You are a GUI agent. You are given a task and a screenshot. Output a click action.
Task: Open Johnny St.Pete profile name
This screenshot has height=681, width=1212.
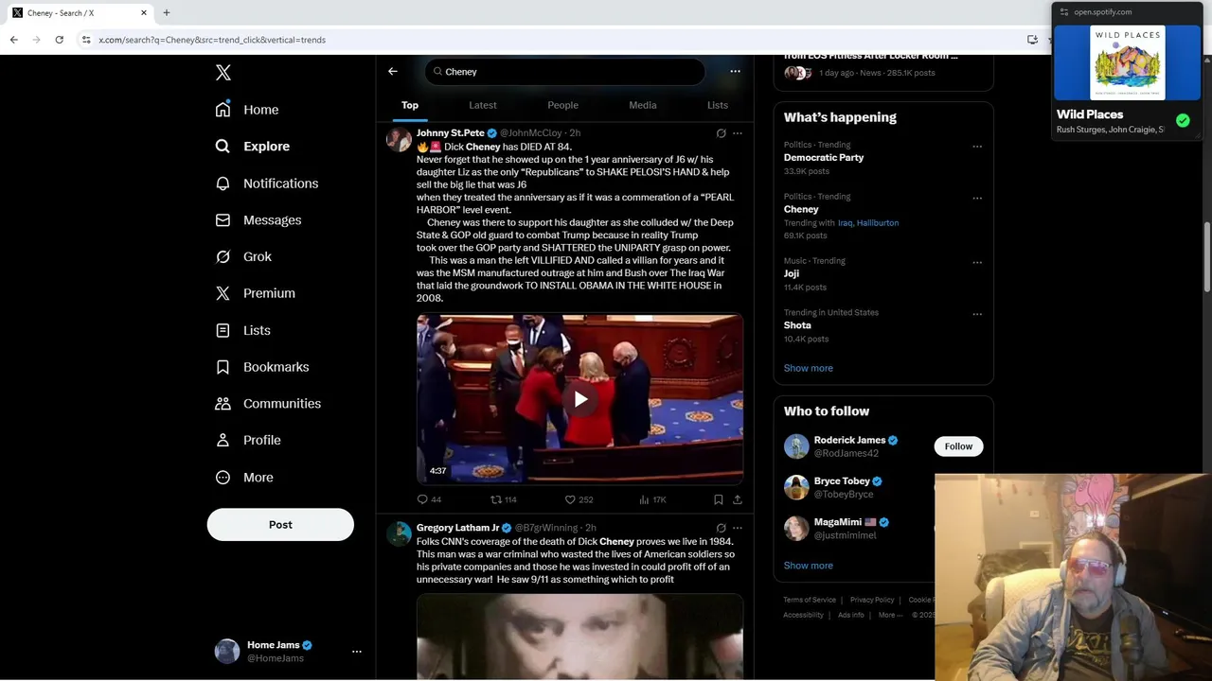pyautogui.click(x=450, y=133)
